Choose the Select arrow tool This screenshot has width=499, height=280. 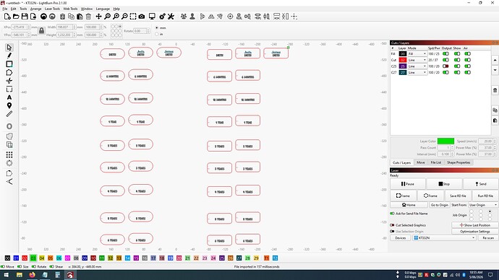point(9,48)
